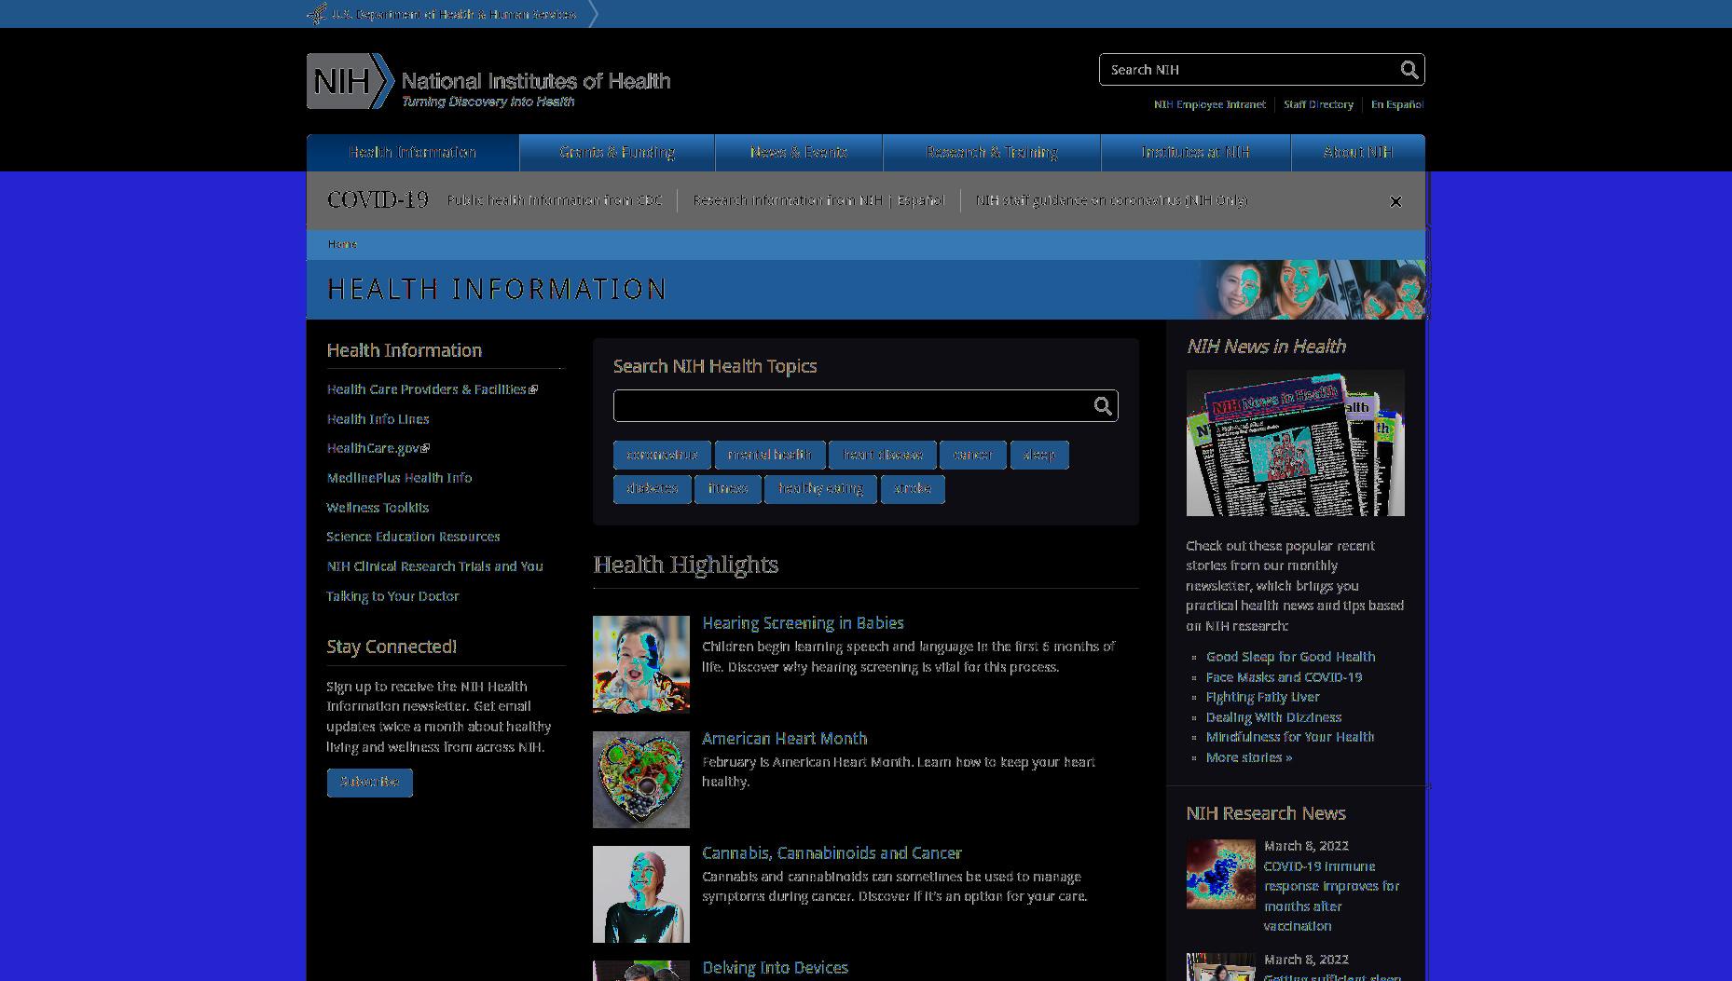Open Public health information from CDC
This screenshot has width=1732, height=981.
(555, 200)
